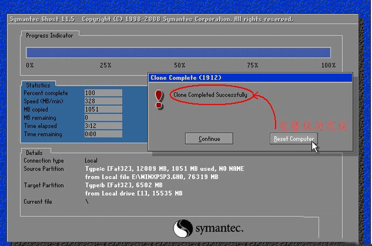Click 'from Local drive [1], 15535 MB'
Image resolution: width=372 pixels, height=246 pixels.
click(x=134, y=193)
